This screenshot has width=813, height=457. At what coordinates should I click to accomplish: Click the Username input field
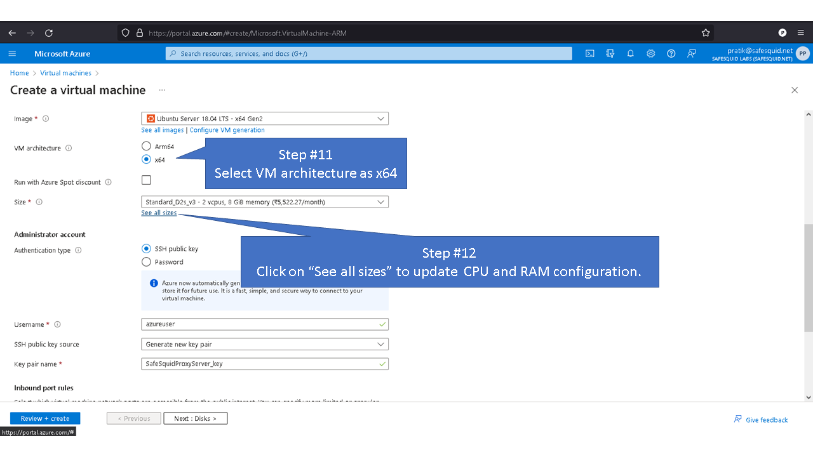[265, 324]
